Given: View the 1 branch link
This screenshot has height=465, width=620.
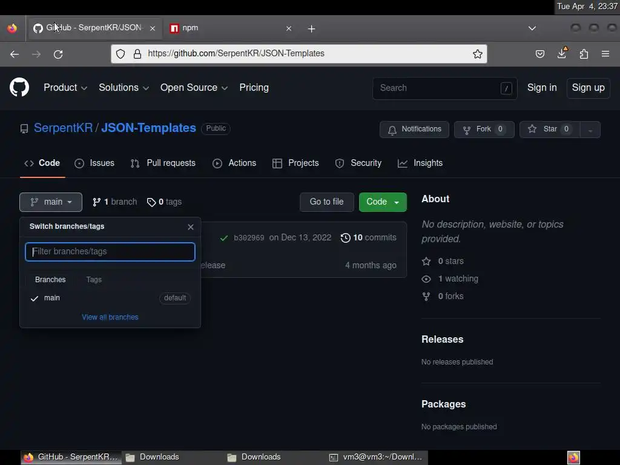Looking at the screenshot, I should pos(114,202).
